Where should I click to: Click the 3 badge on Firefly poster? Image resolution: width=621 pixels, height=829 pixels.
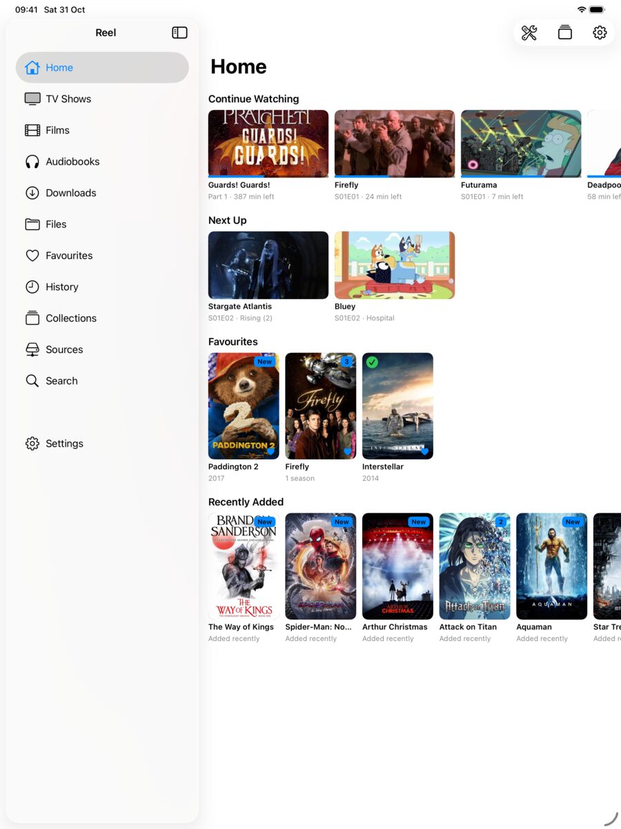tap(346, 361)
